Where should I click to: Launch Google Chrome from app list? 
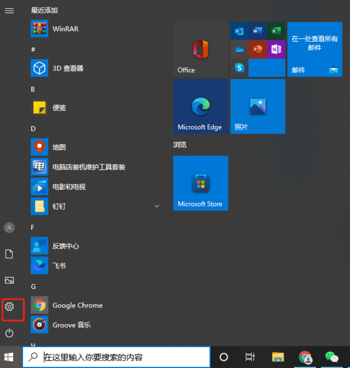pyautogui.click(x=96, y=305)
